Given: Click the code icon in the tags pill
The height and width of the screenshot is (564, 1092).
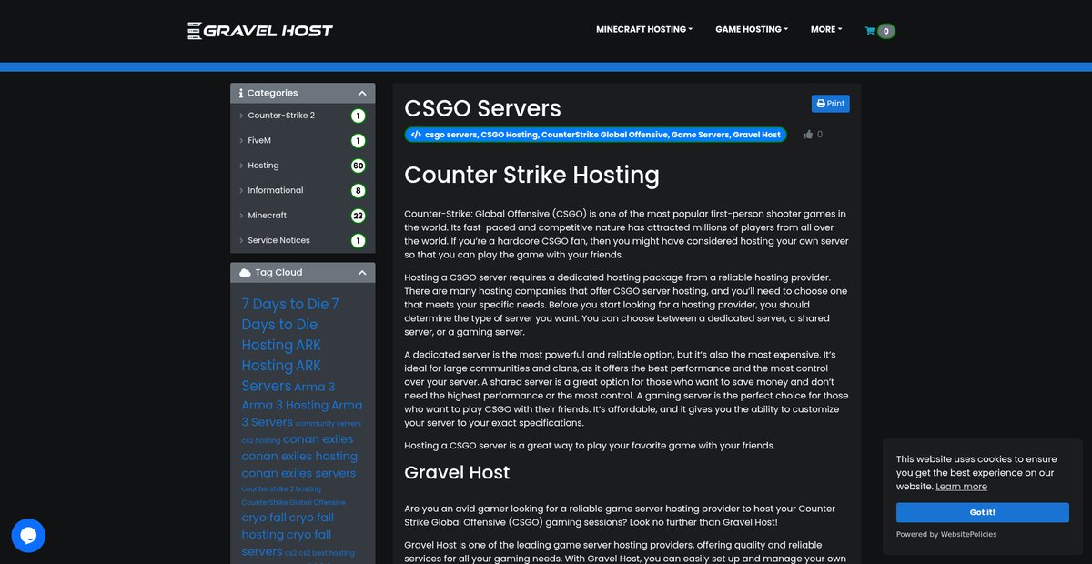Looking at the screenshot, I should click(416, 135).
